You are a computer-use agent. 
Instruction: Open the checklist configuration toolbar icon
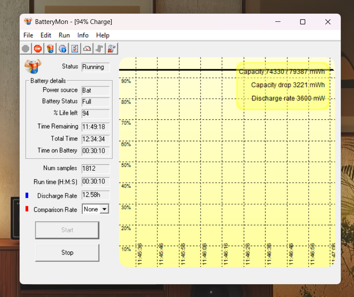(75, 49)
